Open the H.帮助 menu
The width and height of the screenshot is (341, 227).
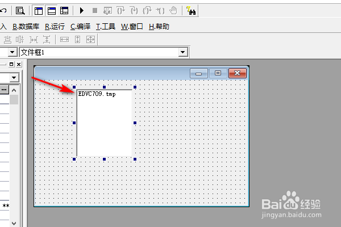point(159,27)
